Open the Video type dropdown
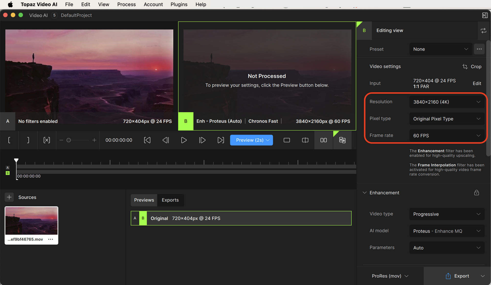Image resolution: width=491 pixels, height=285 pixels. tap(447, 214)
